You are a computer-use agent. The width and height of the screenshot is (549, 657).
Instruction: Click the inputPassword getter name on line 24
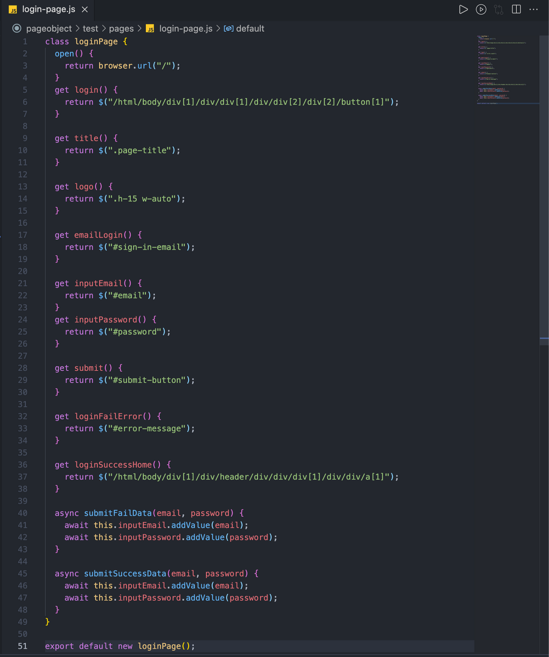point(106,319)
